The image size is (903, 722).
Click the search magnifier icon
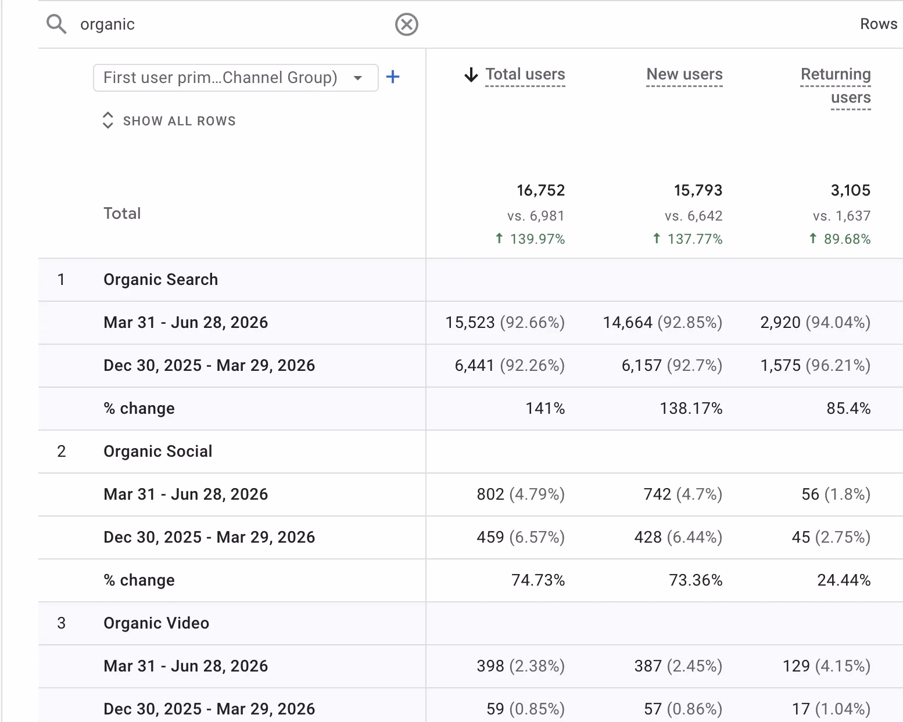[x=56, y=24]
